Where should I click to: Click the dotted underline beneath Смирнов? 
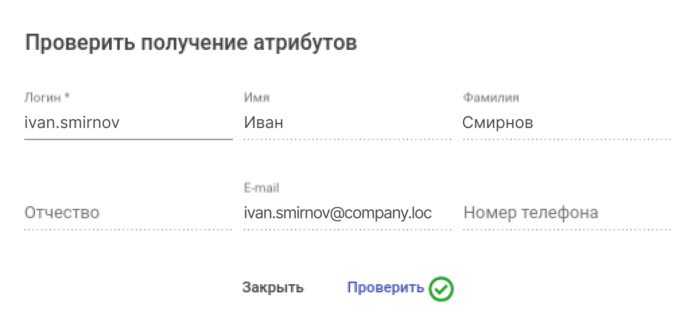tap(566, 139)
